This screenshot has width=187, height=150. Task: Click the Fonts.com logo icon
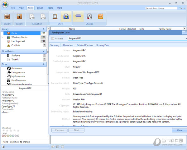pos(9,68)
